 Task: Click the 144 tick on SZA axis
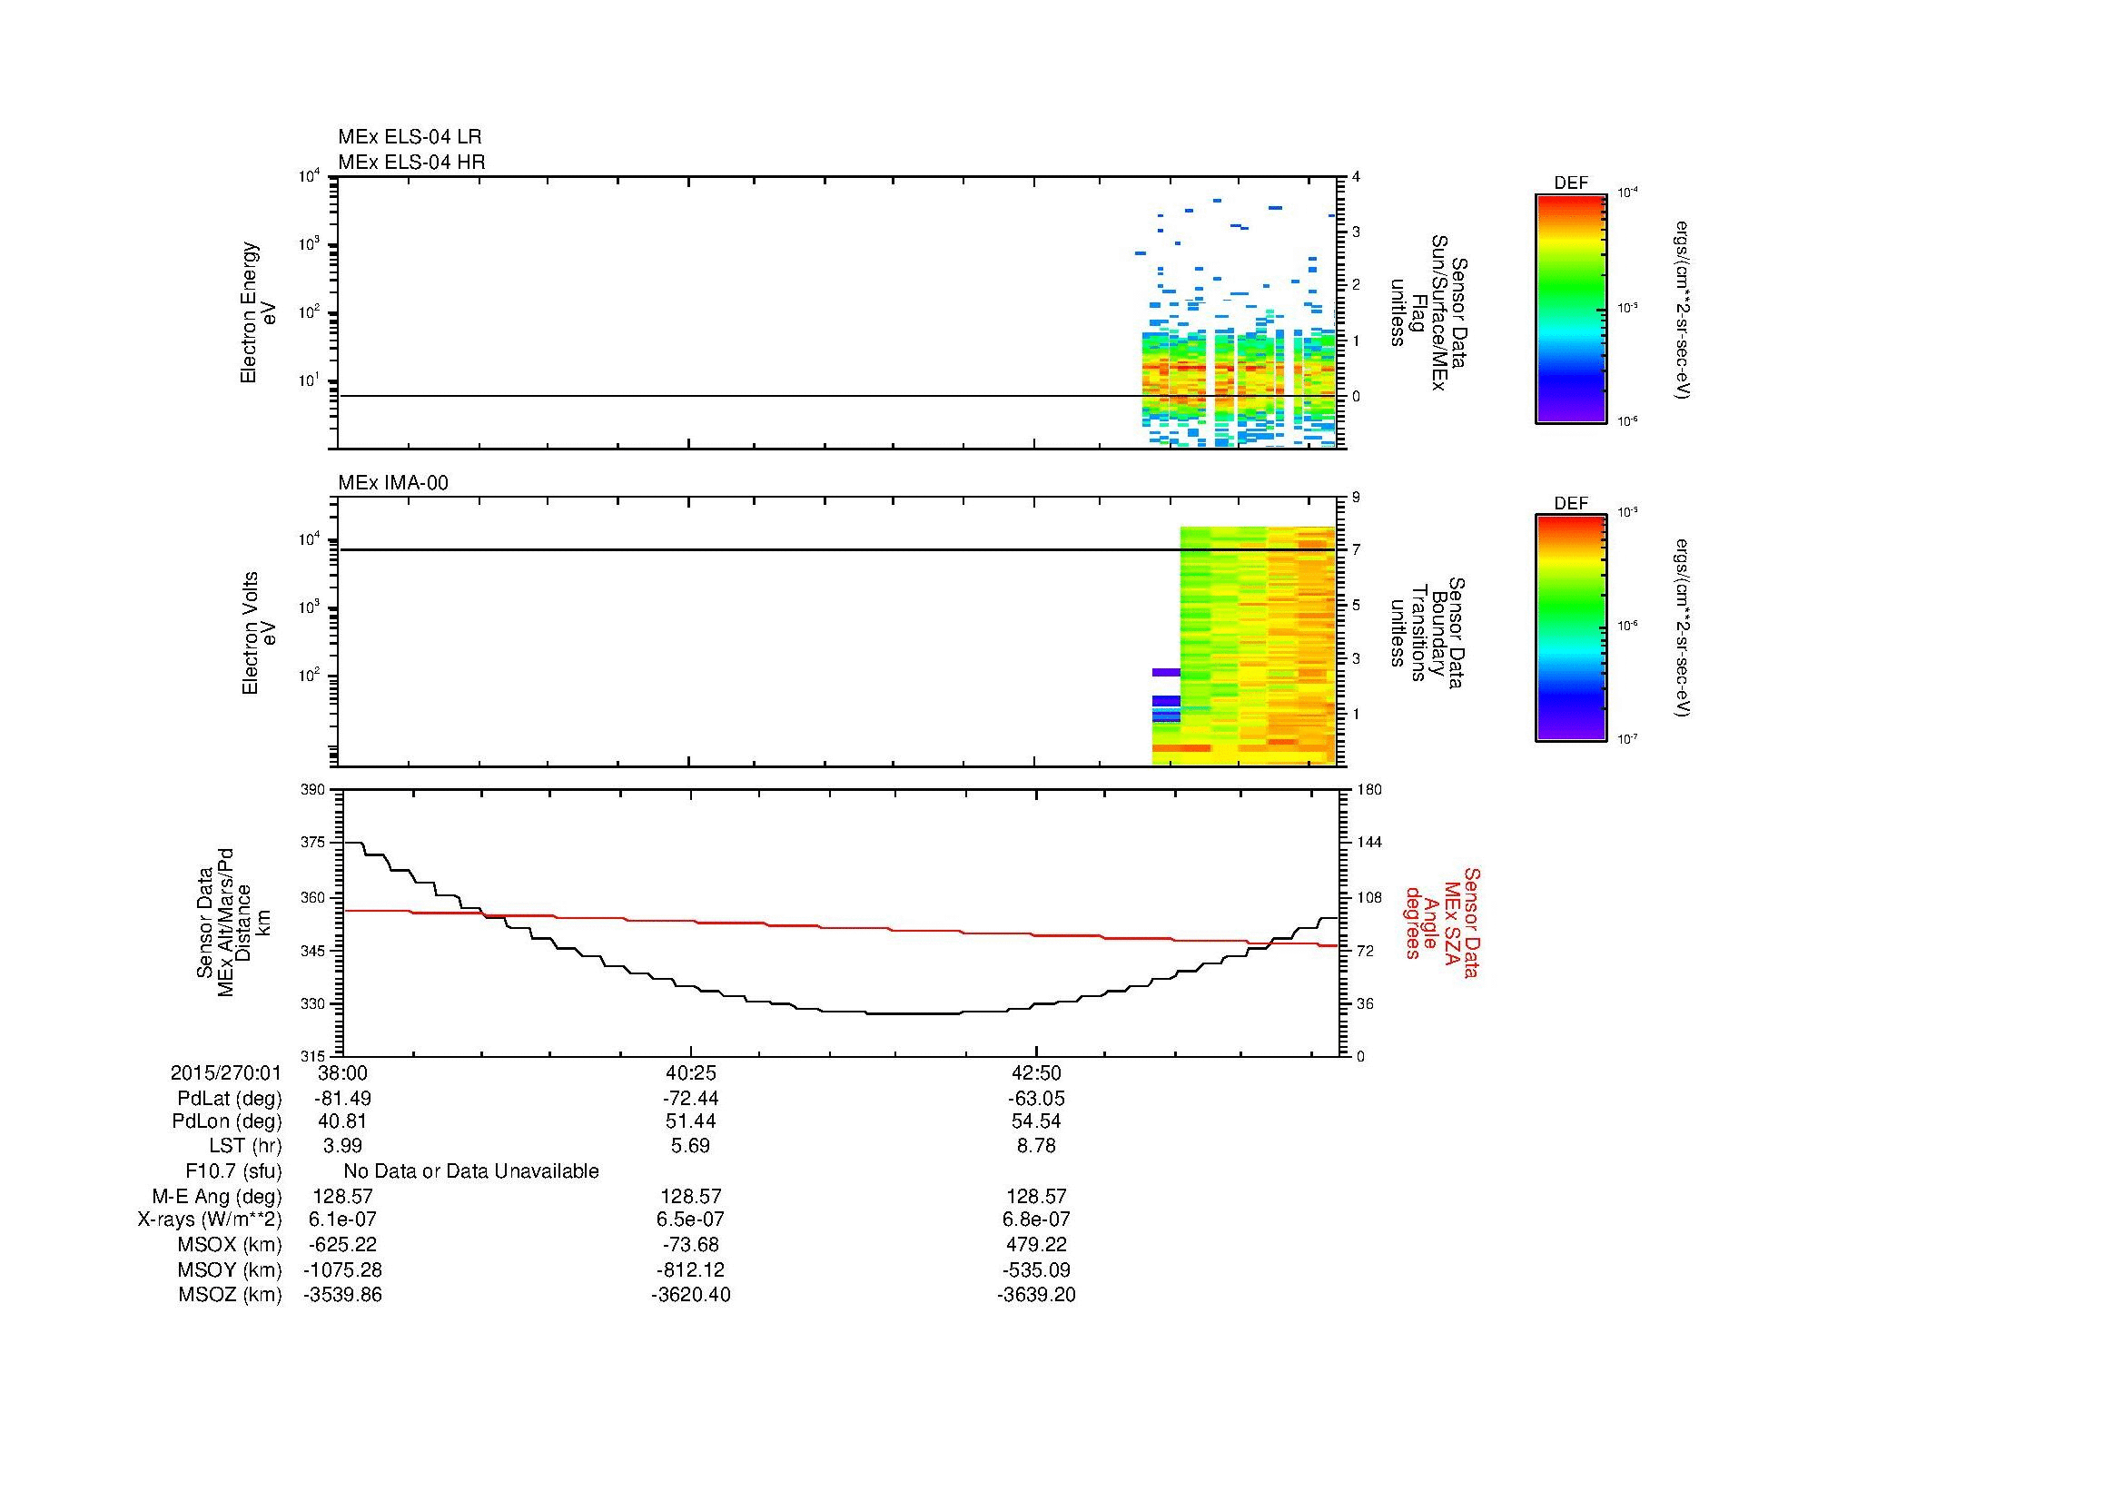click(x=1369, y=843)
